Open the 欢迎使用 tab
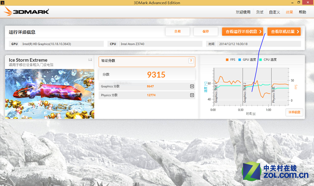The image size is (314, 186). coord(243,12)
